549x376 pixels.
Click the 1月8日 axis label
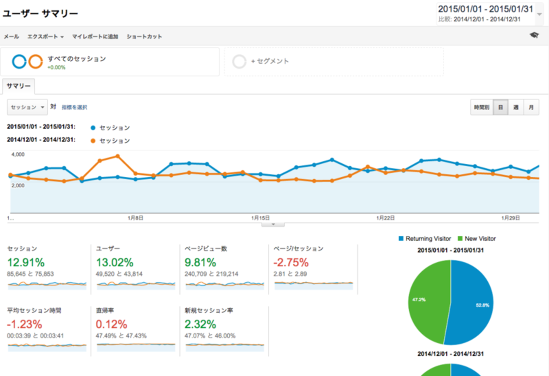click(x=135, y=218)
